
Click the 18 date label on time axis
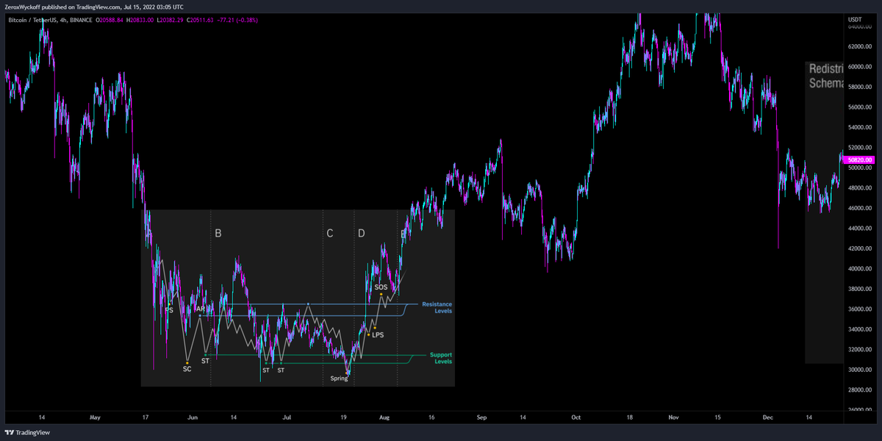pos(629,417)
